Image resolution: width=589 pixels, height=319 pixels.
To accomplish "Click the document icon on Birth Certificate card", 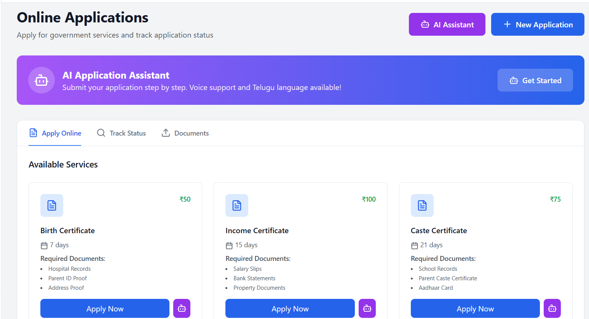I will coord(52,205).
